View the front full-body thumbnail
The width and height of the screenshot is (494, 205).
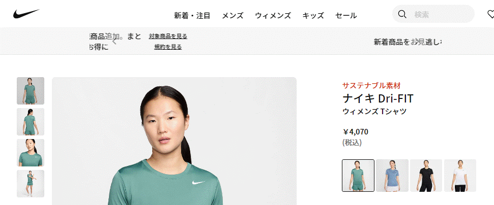click(x=31, y=91)
